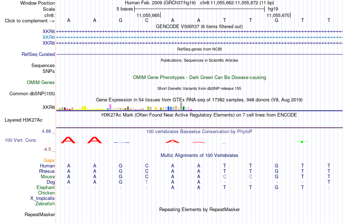Viewport: 343px width, 223px height.
Task: Click the 'hg19' text beside the scale bar
Action: pos(273,9)
